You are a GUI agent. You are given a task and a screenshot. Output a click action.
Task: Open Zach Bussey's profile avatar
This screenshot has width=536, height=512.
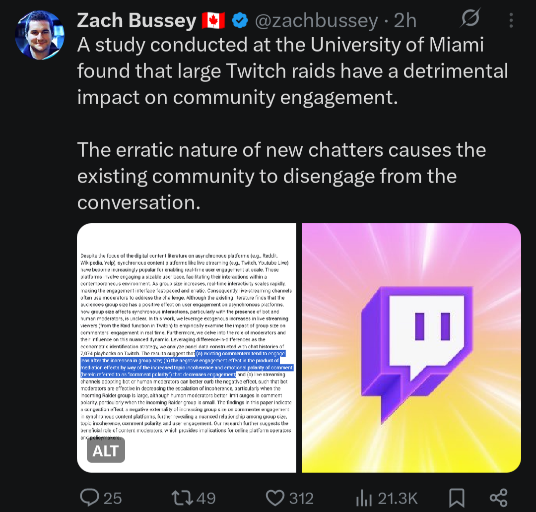[40, 35]
